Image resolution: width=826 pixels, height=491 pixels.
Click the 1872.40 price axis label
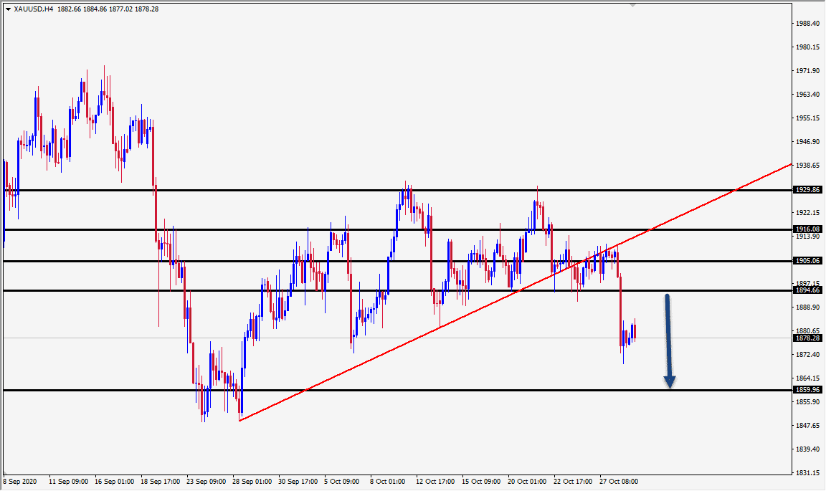808,355
